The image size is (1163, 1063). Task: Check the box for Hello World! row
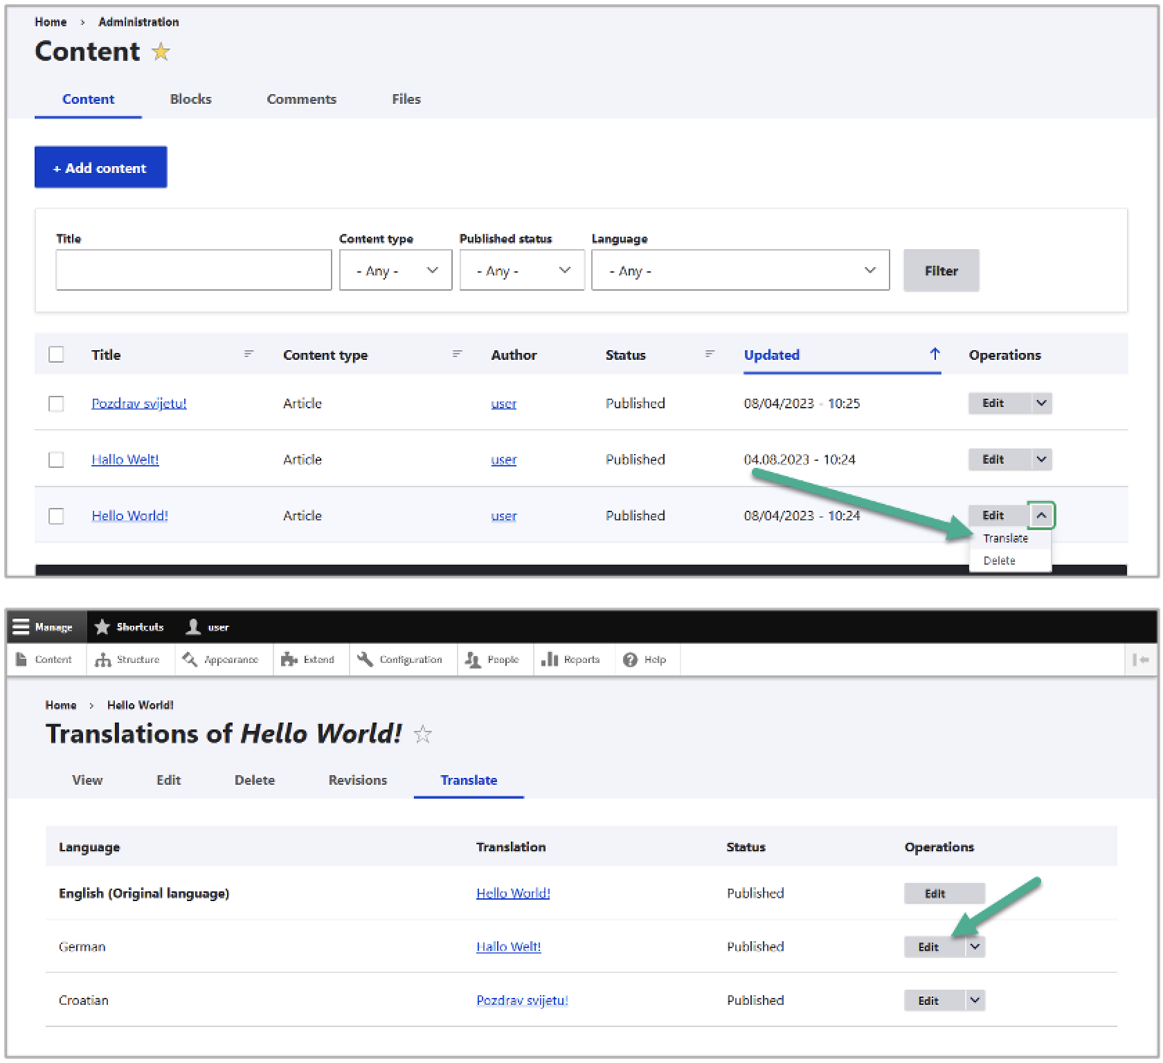[x=56, y=516]
